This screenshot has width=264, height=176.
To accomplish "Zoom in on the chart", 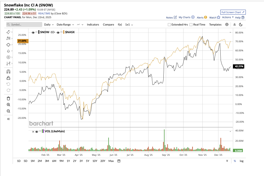I will pyautogui.click(x=8, y=104).
